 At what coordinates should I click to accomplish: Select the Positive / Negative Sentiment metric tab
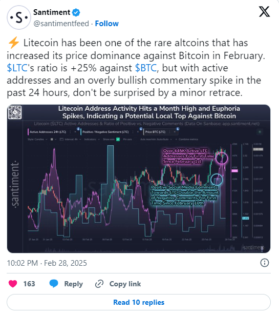pos(105,132)
